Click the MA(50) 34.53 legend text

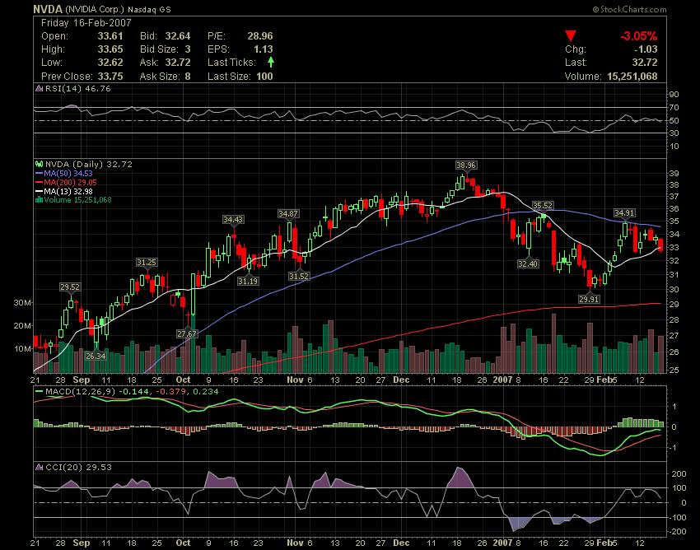(x=68, y=174)
